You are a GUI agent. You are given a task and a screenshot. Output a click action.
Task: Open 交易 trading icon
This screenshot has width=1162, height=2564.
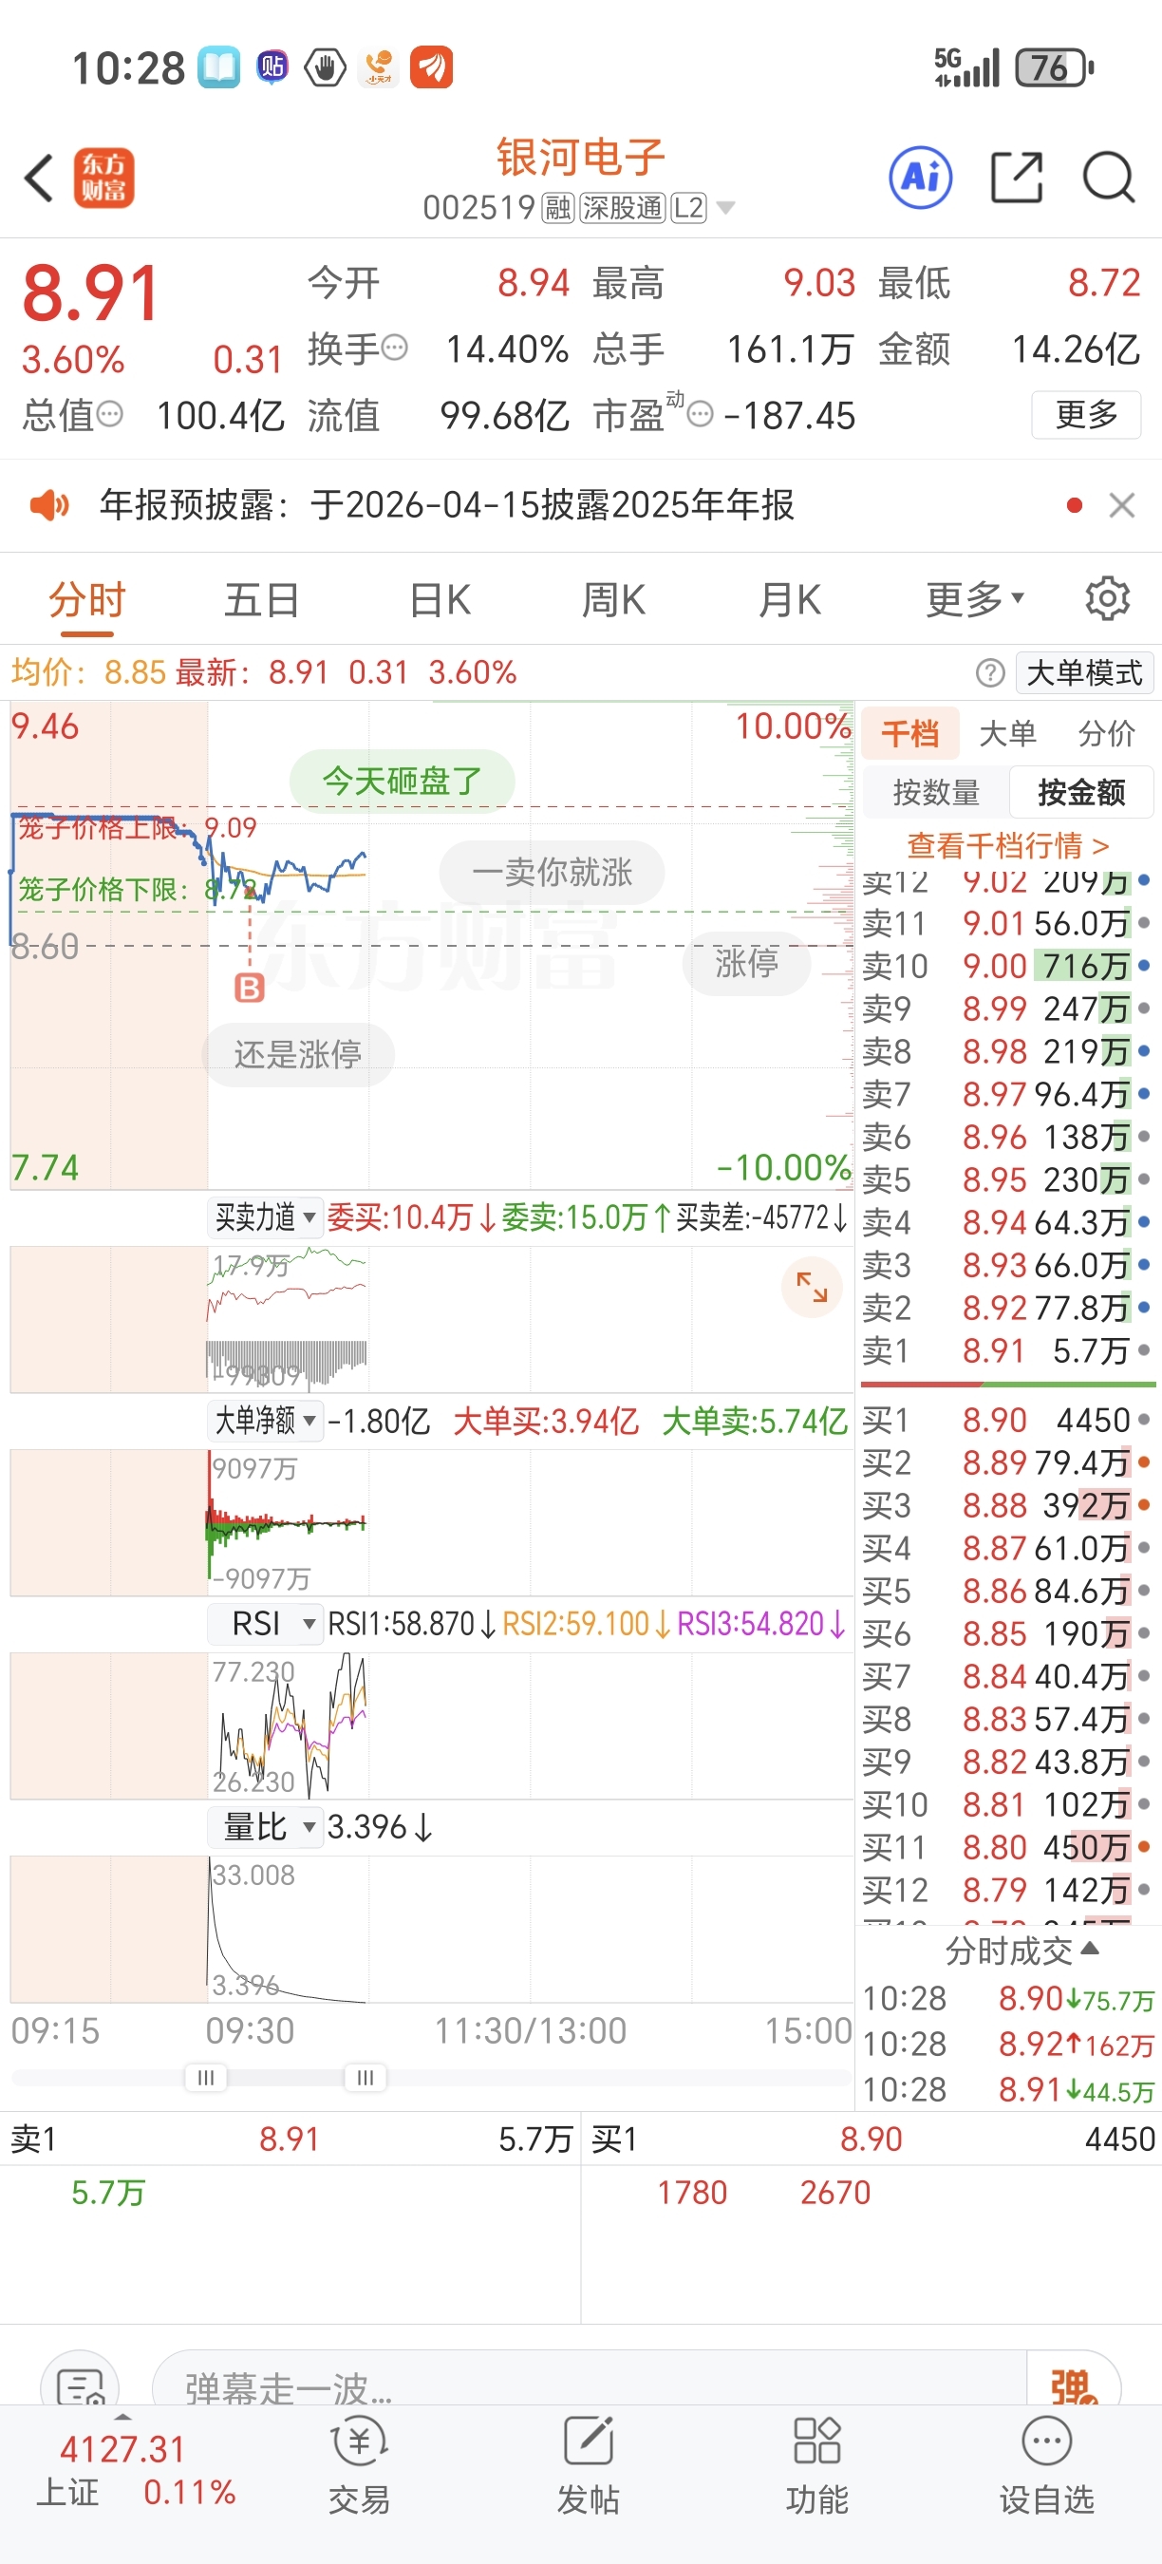358,2463
